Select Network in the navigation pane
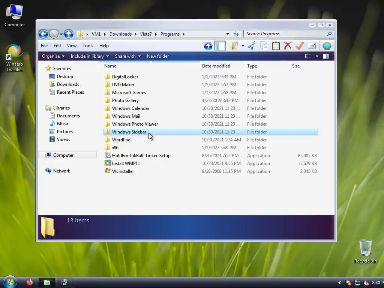The height and width of the screenshot is (288, 384). pos(61,171)
